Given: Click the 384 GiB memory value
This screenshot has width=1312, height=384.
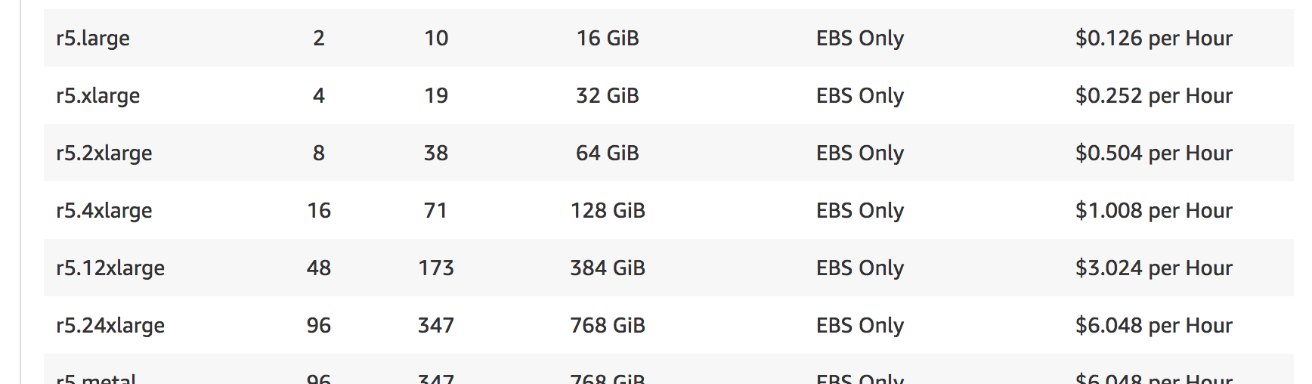Looking at the screenshot, I should (x=608, y=268).
